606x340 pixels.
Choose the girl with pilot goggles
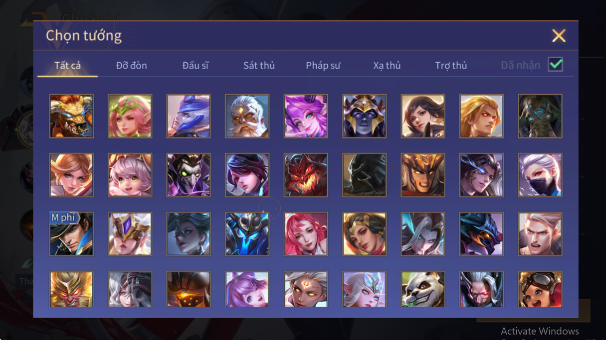click(540, 289)
